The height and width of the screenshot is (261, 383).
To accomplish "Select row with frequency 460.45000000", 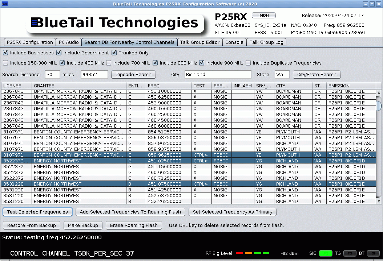I will point(189,120).
